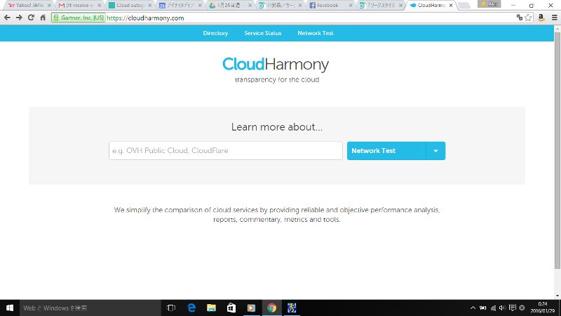Reload the page with the refresh icon
Viewport: 561px width, 316px height.
[31, 18]
